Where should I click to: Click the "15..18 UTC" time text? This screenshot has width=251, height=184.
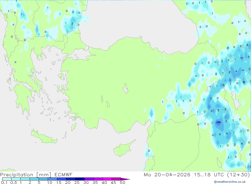coord(209,175)
